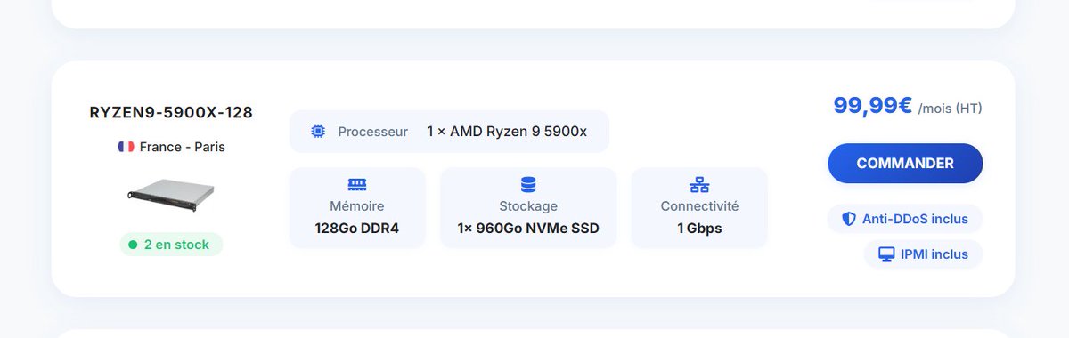The image size is (1069, 338).
Task: Click the network connectivity icon
Action: click(699, 185)
